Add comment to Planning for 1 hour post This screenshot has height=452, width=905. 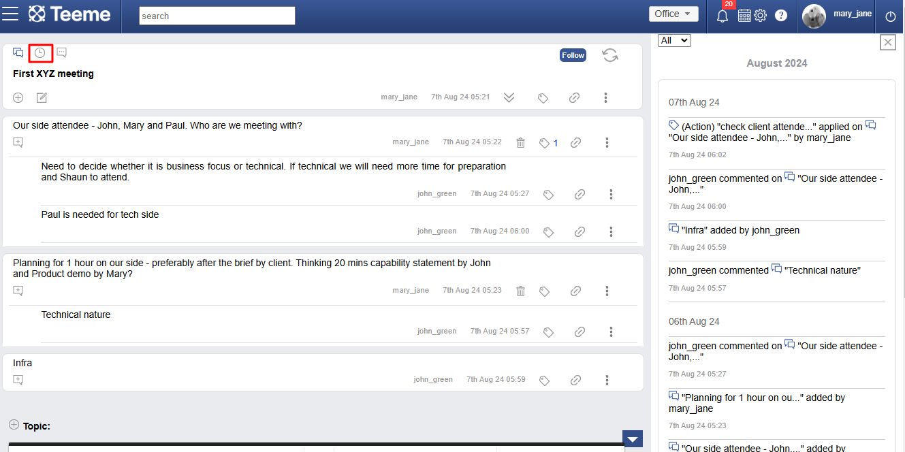(x=18, y=291)
